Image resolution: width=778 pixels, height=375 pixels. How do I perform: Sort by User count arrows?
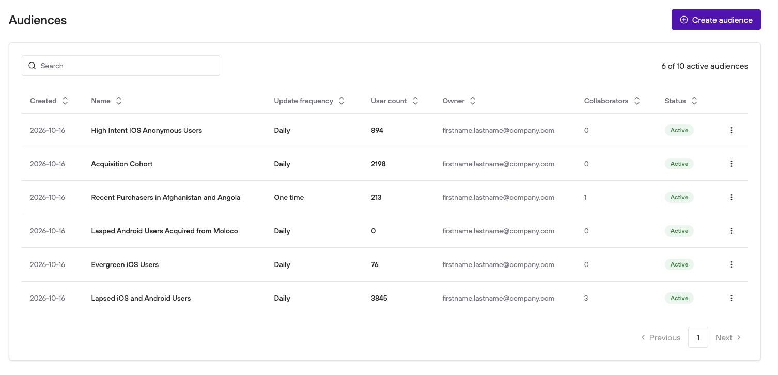point(415,101)
